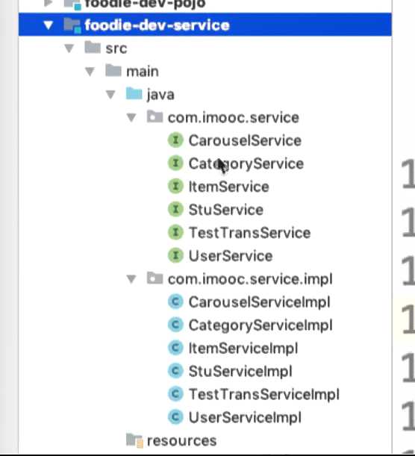The height and width of the screenshot is (456, 415).
Task: Open StuServiceImpl in the tree
Action: click(240, 372)
